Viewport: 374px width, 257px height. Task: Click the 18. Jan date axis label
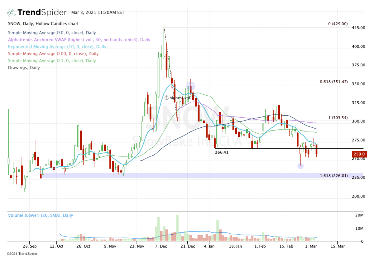(236, 246)
